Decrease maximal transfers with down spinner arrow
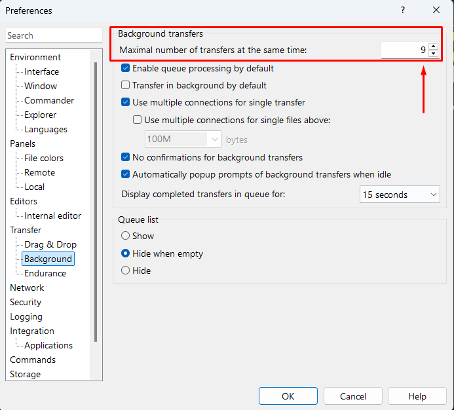This screenshot has width=454, height=410. coord(433,54)
